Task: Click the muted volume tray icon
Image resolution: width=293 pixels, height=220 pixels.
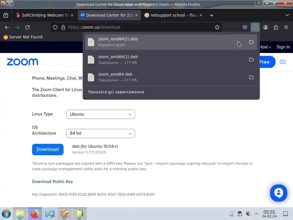Action: [x=248, y=214]
